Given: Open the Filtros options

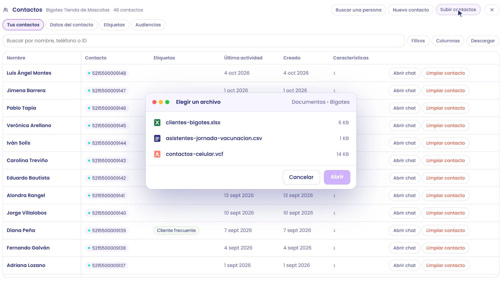Looking at the screenshot, I should click(418, 41).
